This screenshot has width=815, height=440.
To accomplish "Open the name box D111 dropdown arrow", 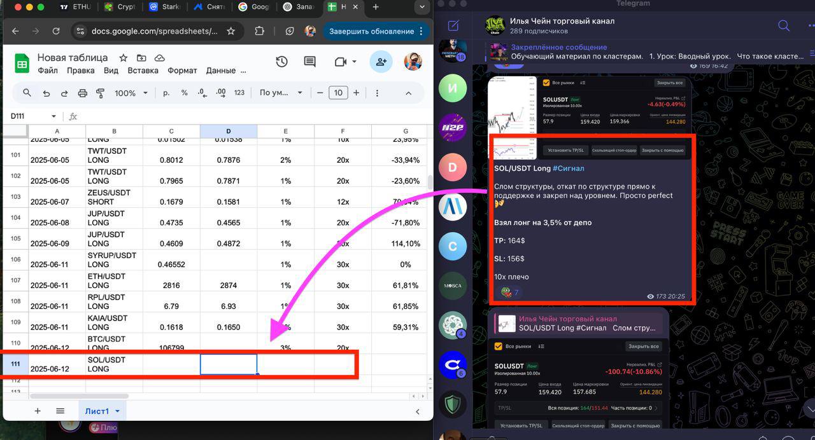I will pos(53,116).
